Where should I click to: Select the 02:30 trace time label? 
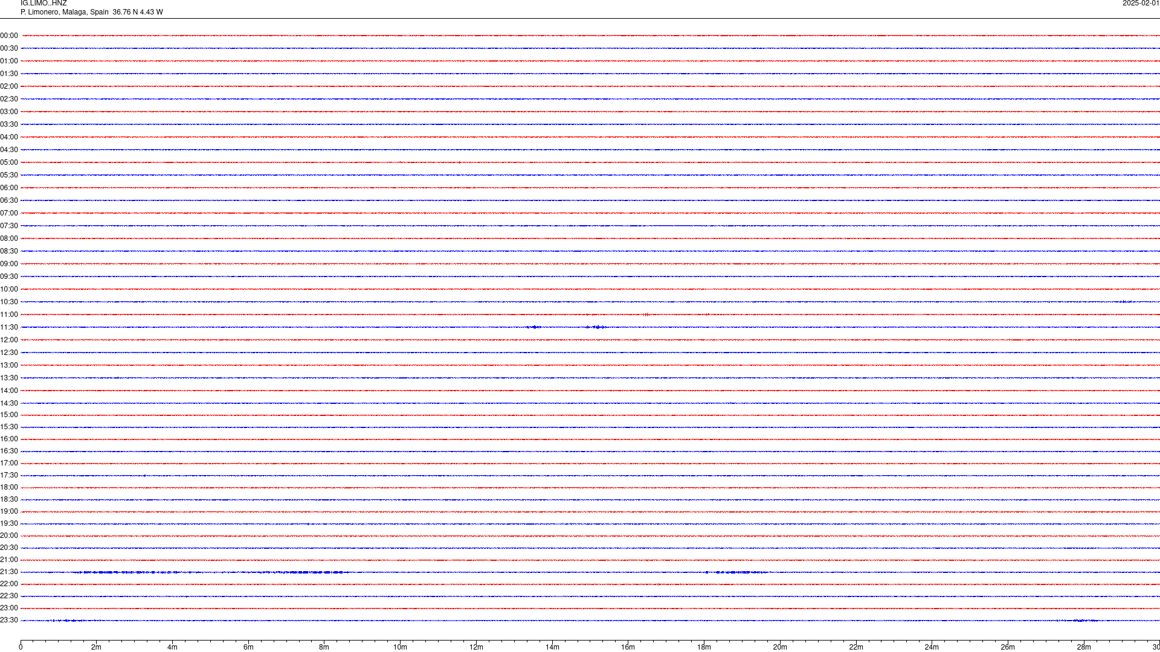coord(9,99)
